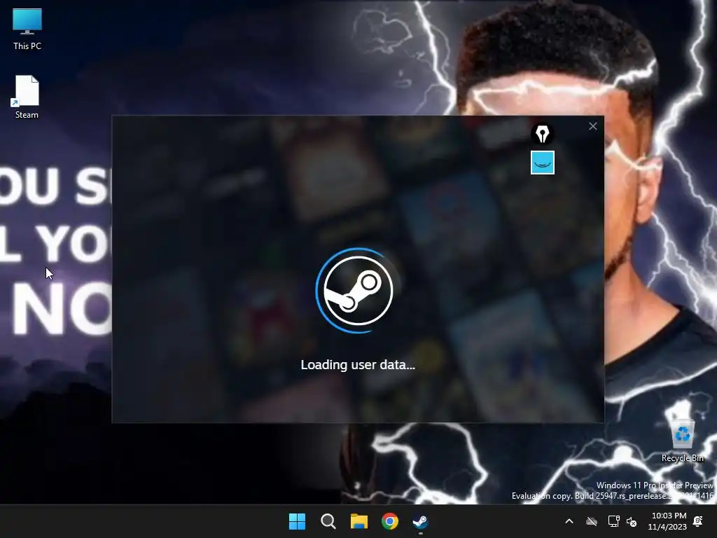Click the blue smiley square icon
Viewport: 717px width, 538px height.
(x=543, y=163)
